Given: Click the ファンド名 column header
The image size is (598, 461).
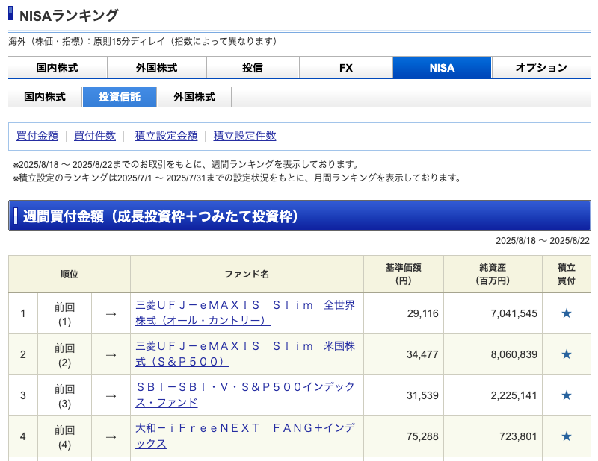Looking at the screenshot, I should click(x=247, y=274).
